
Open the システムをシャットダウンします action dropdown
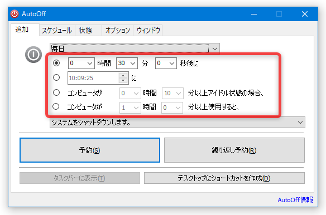click(x=178, y=123)
